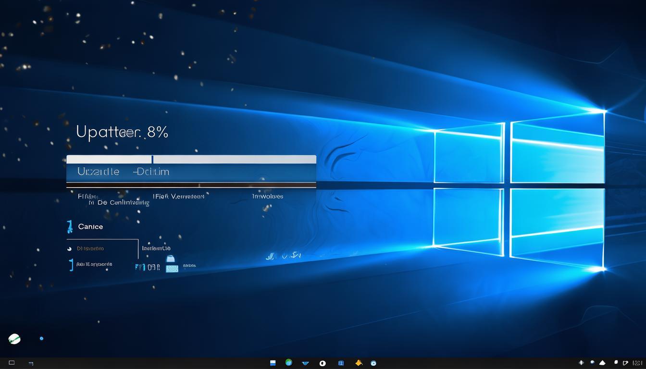Screen dimensions: 646x369
Task: Click the pen-shaped icon in the system tray
Action: (x=625, y=363)
